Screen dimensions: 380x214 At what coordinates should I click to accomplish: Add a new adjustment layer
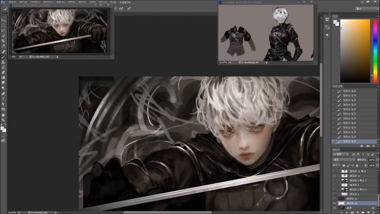pos(357,213)
